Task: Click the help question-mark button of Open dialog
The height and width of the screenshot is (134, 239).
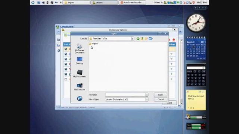Action: [160, 33]
